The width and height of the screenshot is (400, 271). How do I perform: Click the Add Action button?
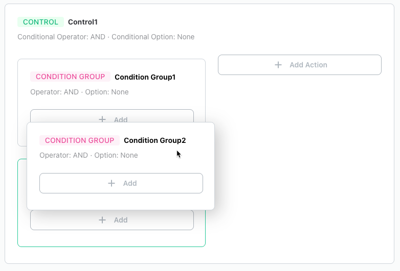coord(300,65)
